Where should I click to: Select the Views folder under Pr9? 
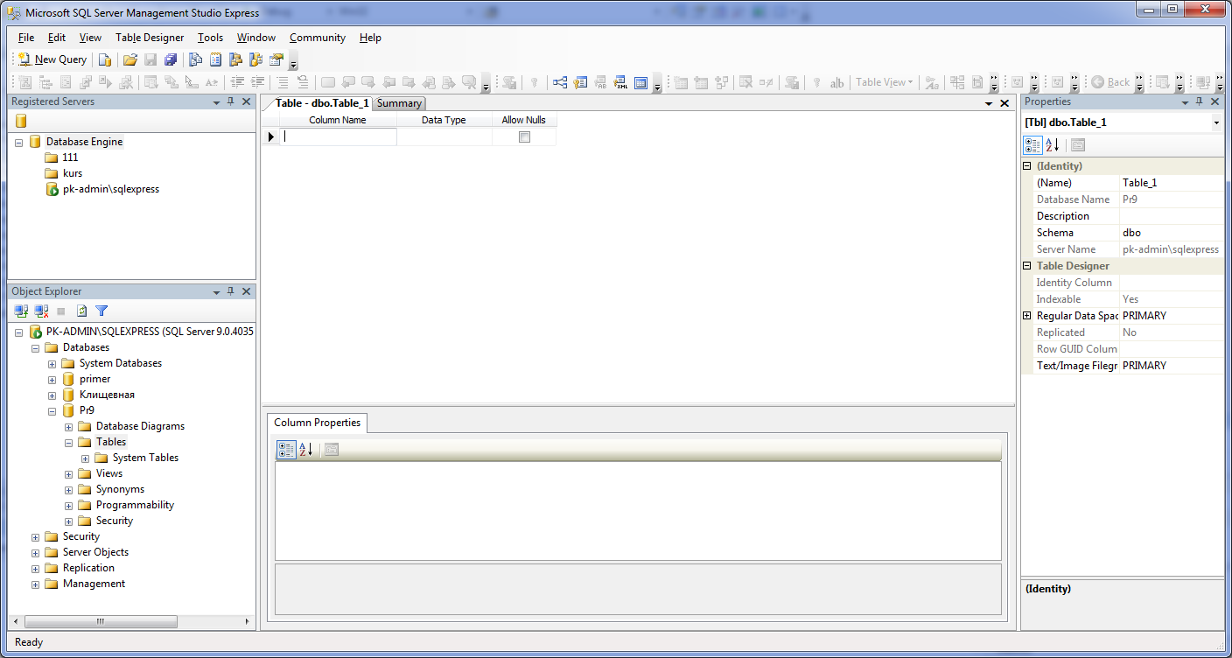(109, 473)
